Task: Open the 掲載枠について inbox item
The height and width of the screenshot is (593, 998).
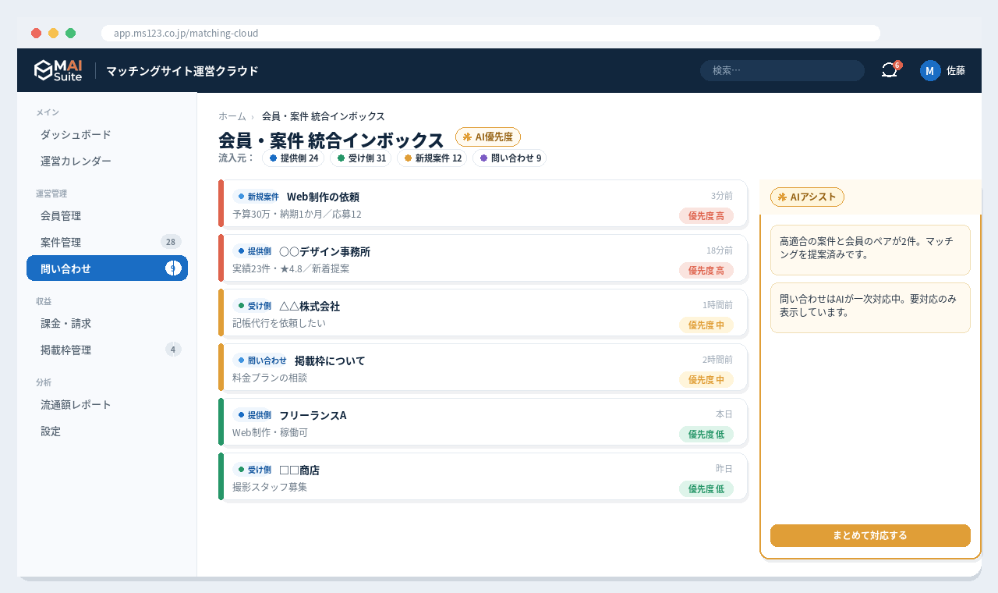Action: 483,368
